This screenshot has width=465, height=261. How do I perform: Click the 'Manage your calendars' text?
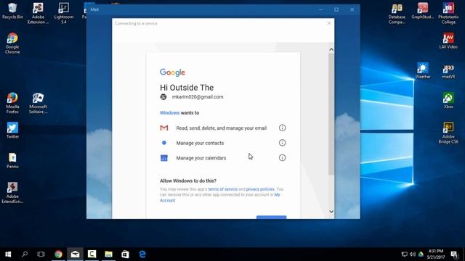click(x=201, y=158)
